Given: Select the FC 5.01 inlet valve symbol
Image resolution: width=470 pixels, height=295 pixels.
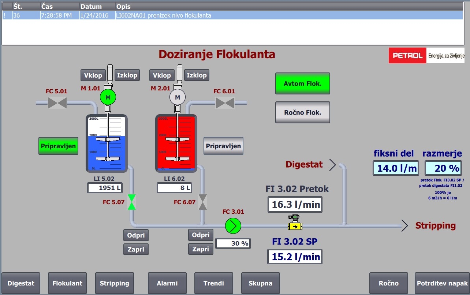Looking at the screenshot, I should coord(57,103).
